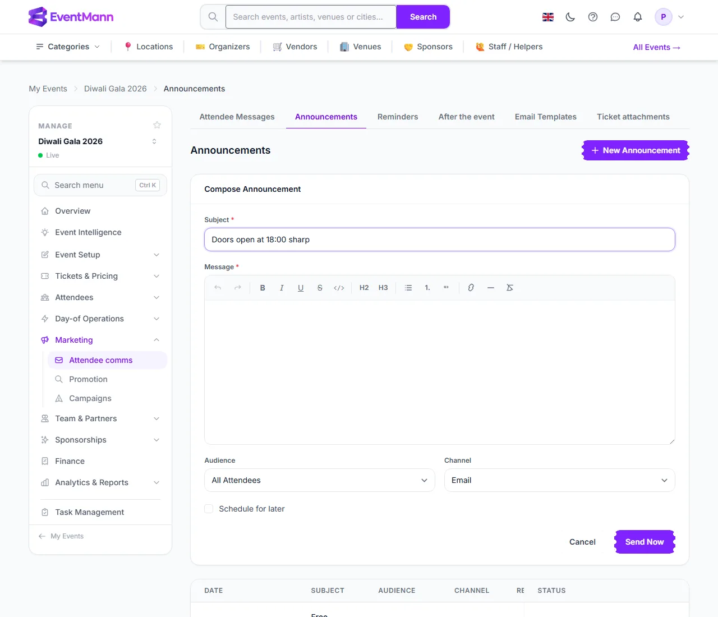Viewport: 718px width, 617px height.
Task: Click into the Search menu field
Action: 100,185
